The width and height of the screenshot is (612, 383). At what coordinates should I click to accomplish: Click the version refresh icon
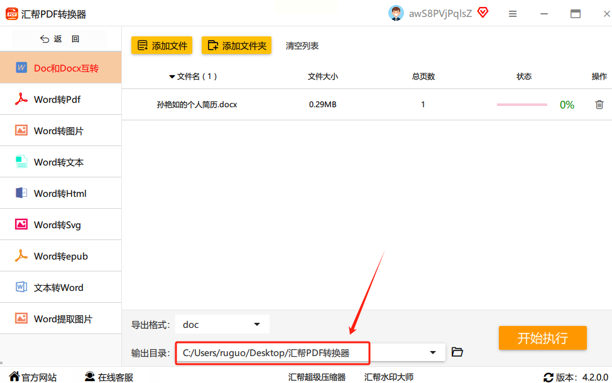pos(549,377)
